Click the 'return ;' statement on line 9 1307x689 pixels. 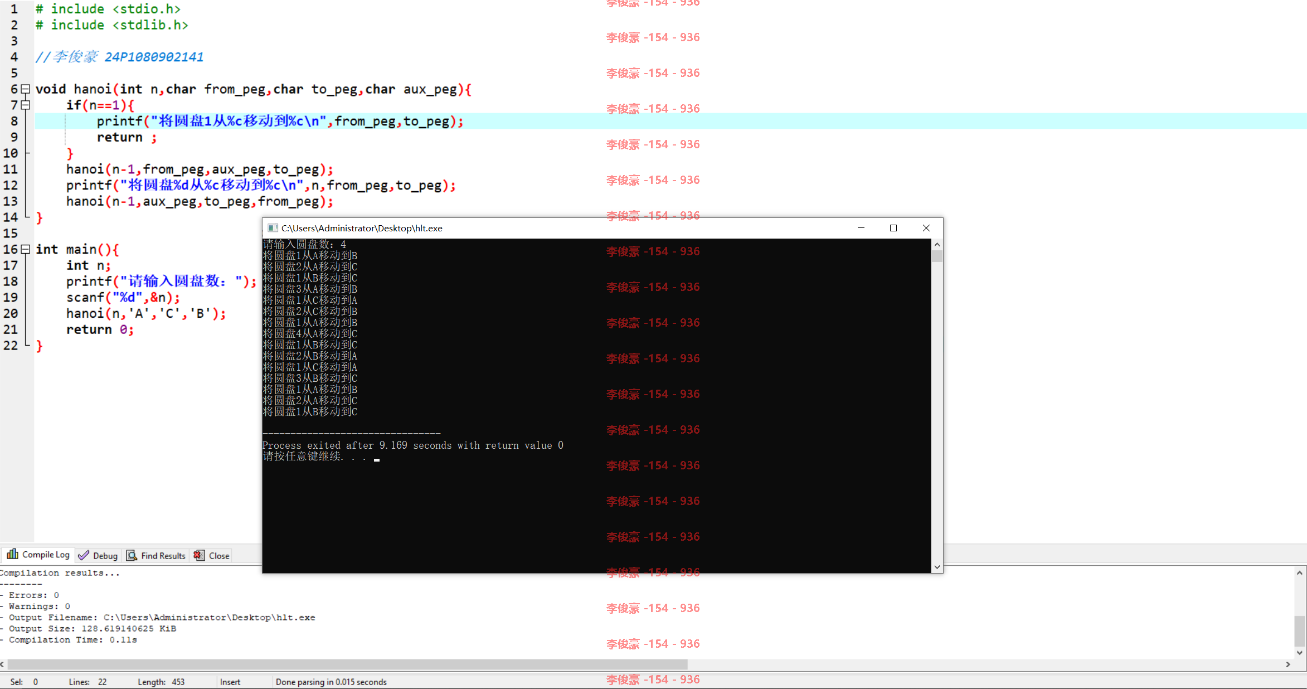pyautogui.click(x=127, y=138)
